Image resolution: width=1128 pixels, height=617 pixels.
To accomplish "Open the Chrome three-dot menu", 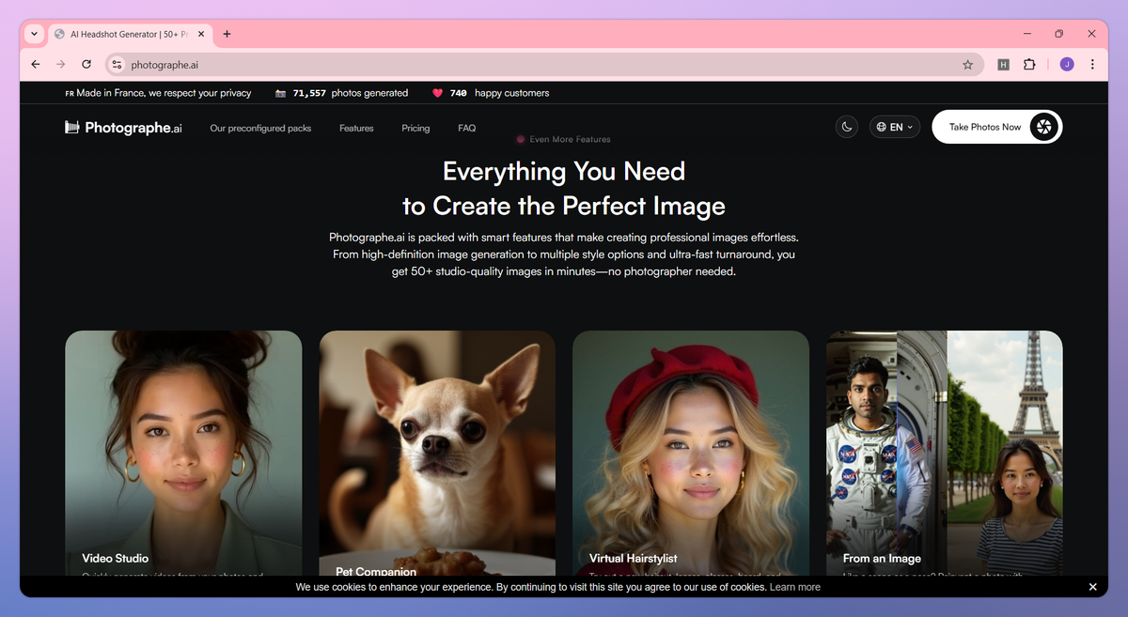I will click(x=1092, y=65).
